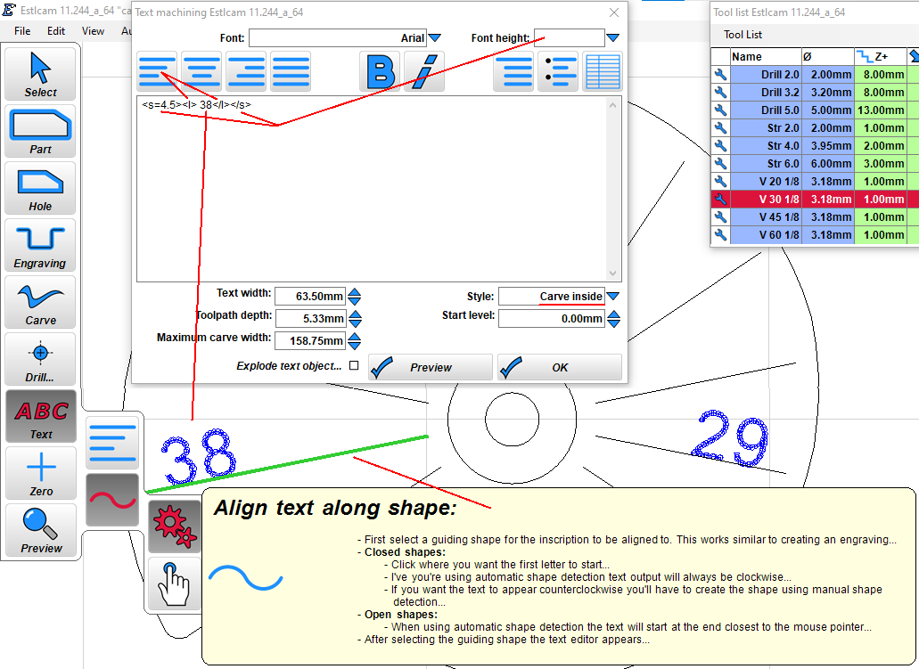Adjust Toolpath depth stepper arrows
This screenshot has height=669, width=919.
355,319
